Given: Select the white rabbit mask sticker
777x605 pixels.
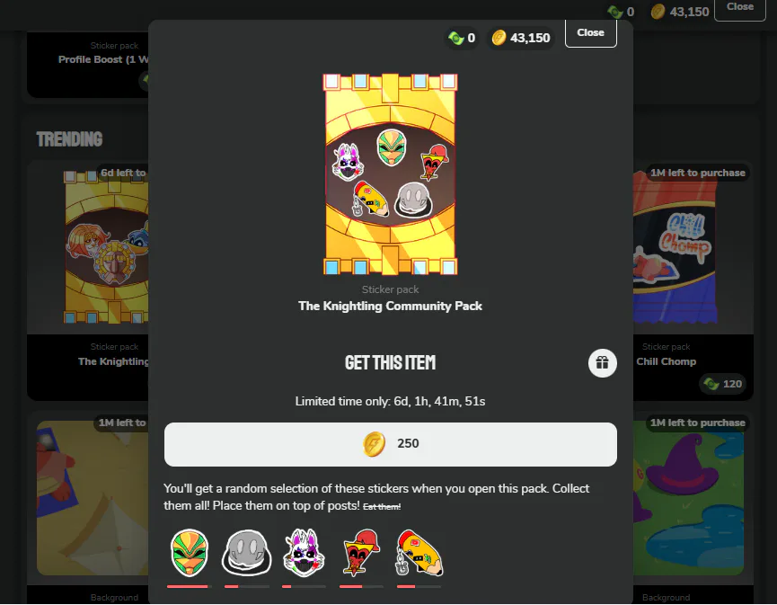Looking at the screenshot, I should [x=304, y=553].
